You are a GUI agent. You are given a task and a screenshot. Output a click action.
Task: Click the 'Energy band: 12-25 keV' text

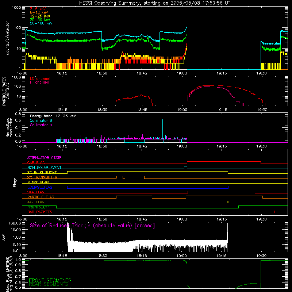[x=53, y=116]
